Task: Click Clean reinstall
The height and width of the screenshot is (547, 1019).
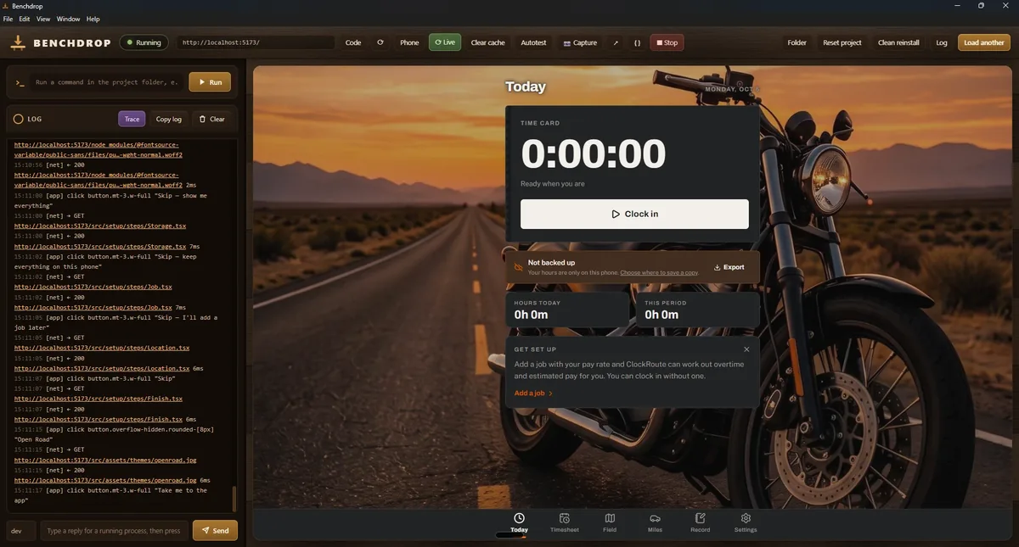Action: tap(898, 42)
